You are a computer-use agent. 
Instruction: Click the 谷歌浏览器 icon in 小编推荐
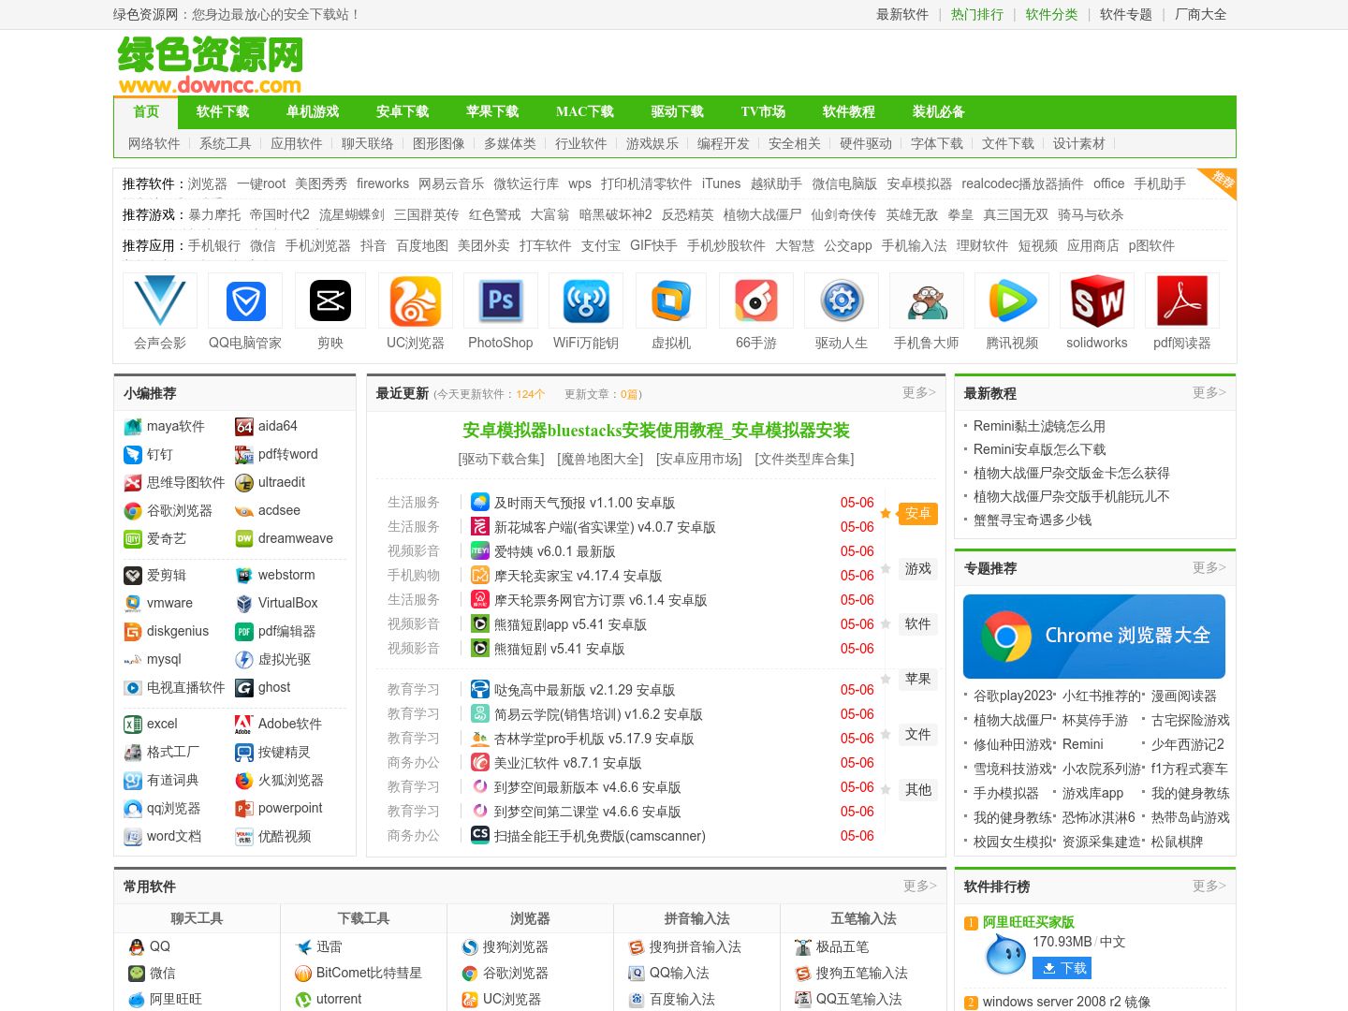(133, 511)
